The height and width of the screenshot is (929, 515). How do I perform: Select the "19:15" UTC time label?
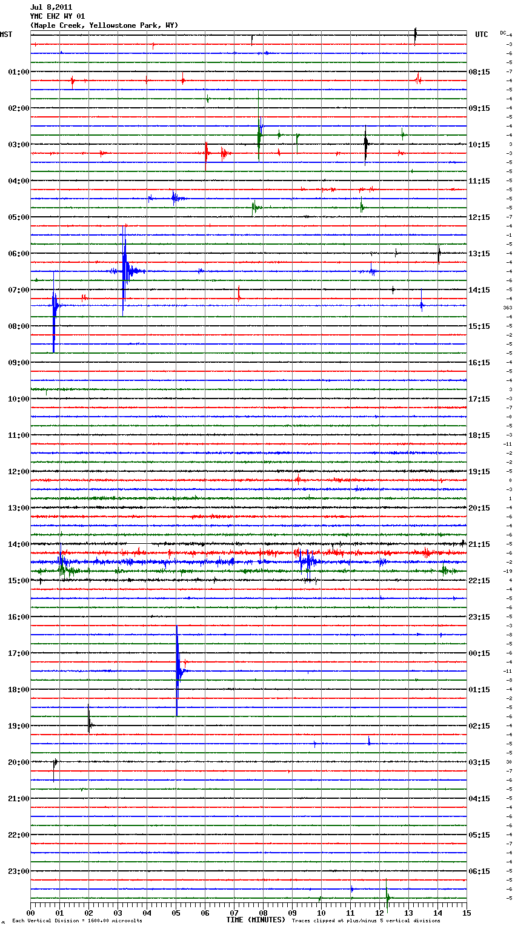[x=479, y=472]
